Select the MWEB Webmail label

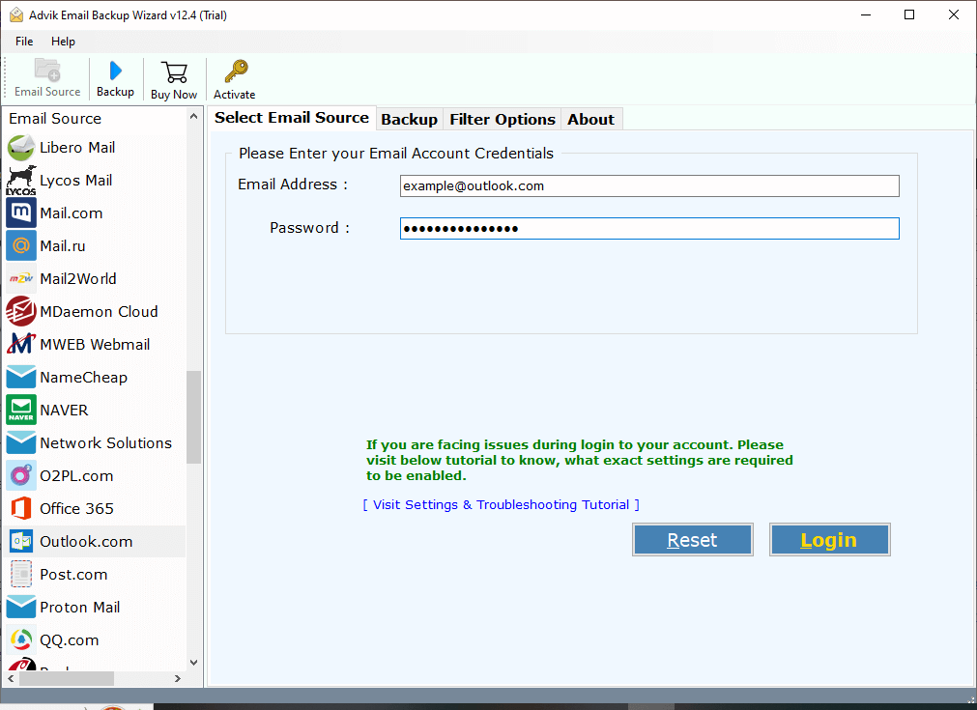coord(95,345)
